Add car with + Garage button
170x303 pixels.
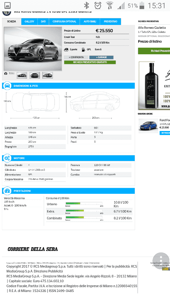coord(101,57)
